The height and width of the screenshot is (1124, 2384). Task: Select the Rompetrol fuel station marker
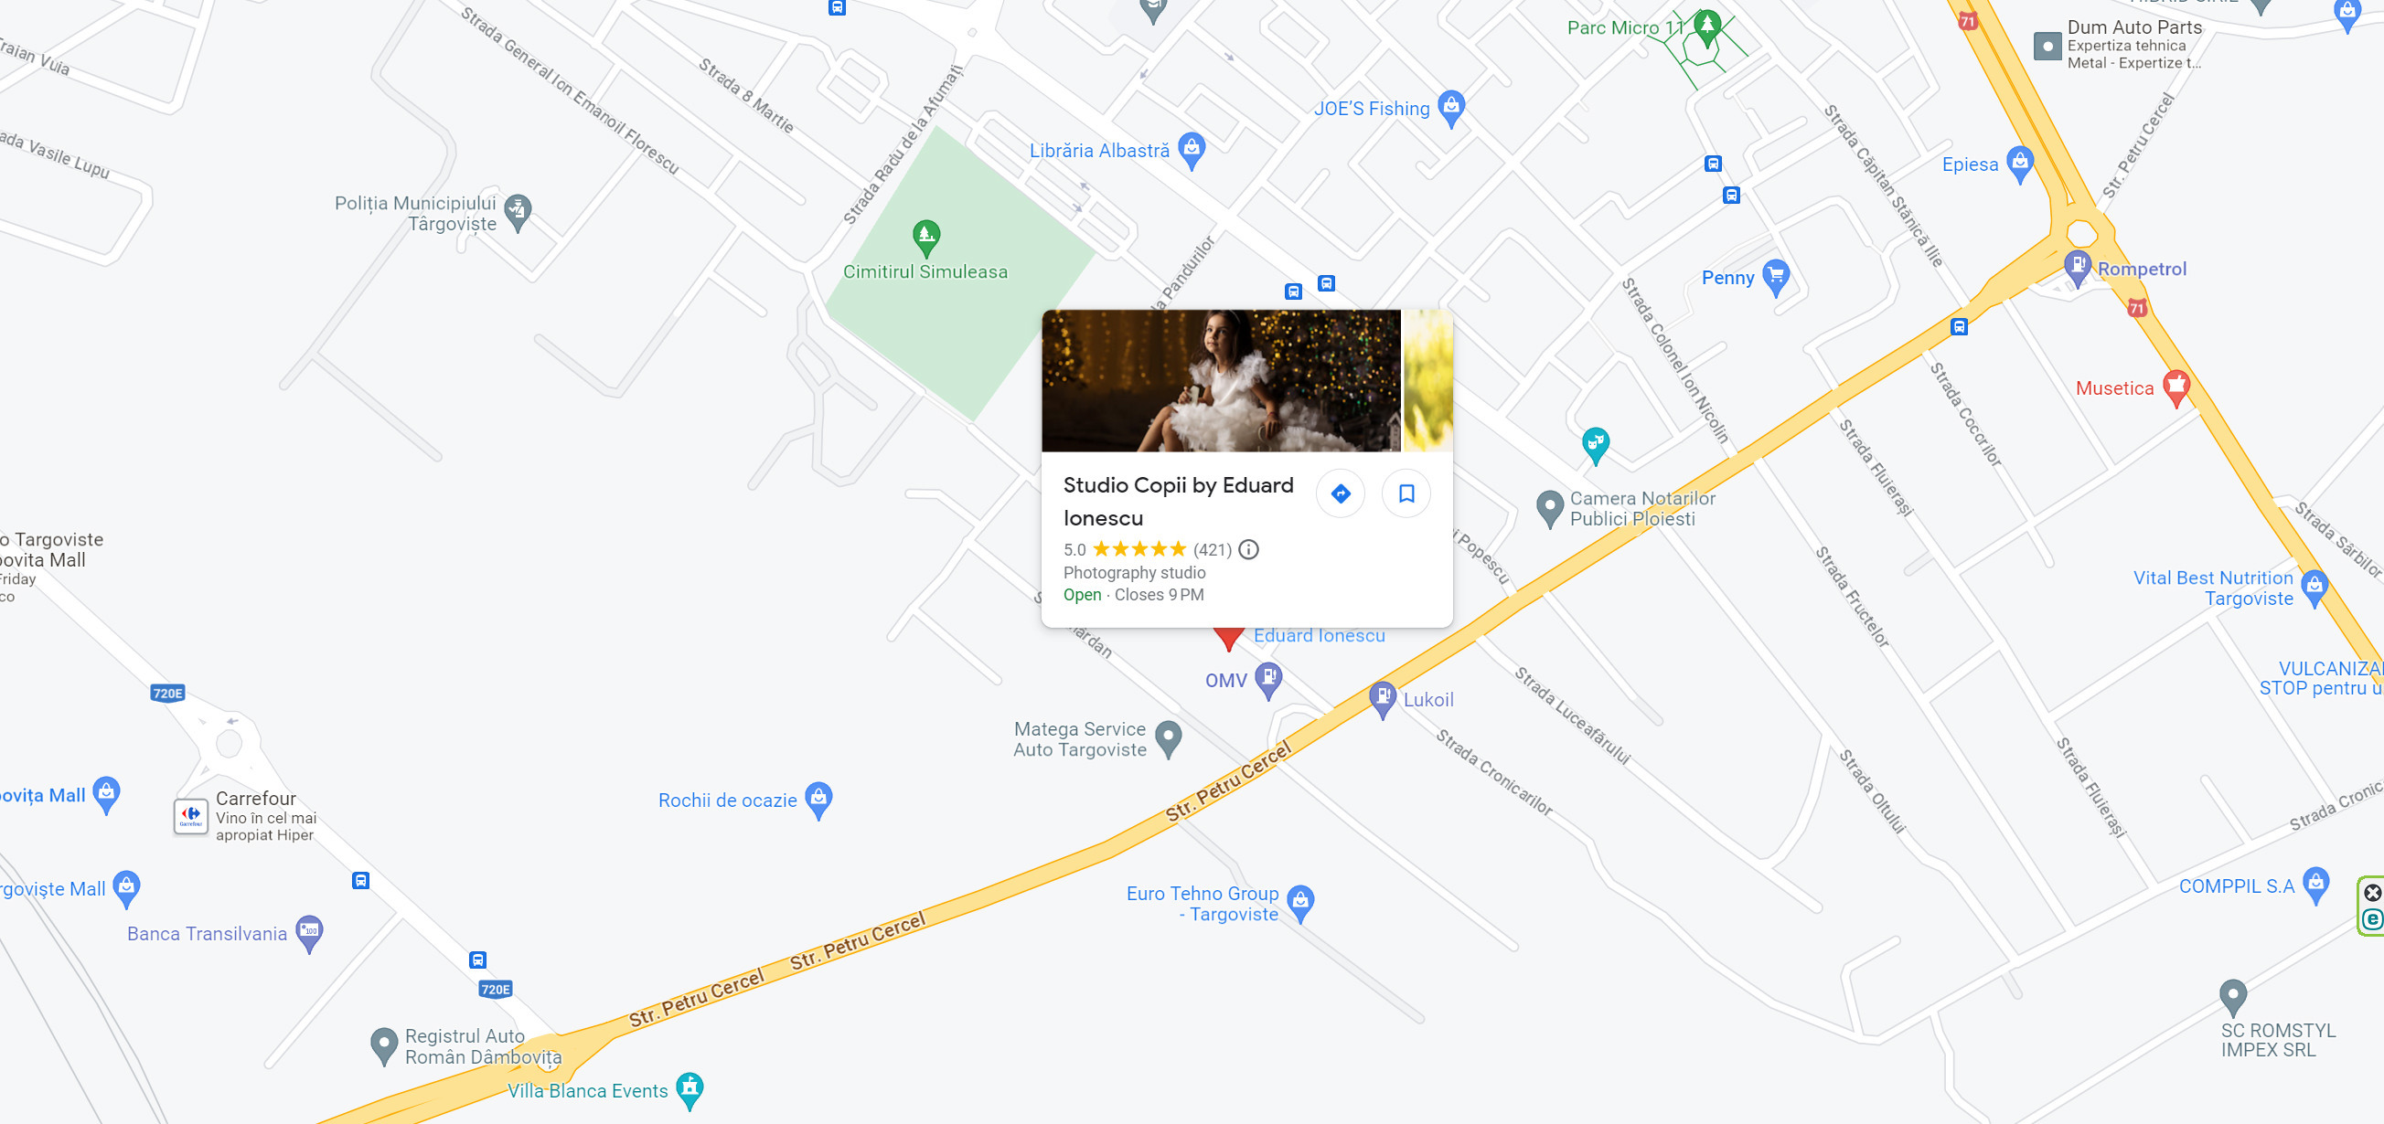[x=2077, y=269]
